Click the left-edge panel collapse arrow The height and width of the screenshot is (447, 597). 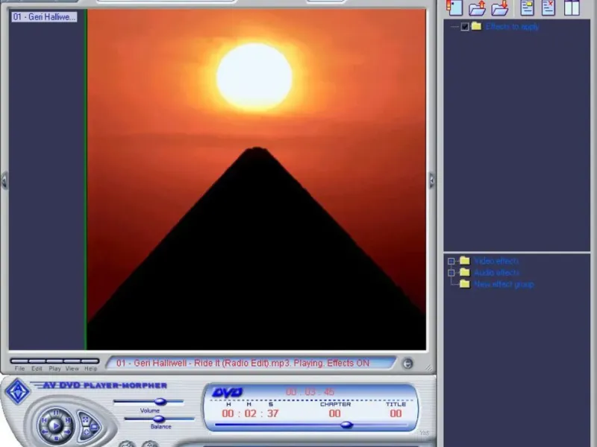click(4, 180)
